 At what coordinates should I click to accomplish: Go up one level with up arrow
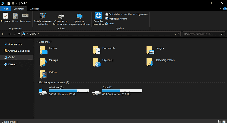click(19, 34)
